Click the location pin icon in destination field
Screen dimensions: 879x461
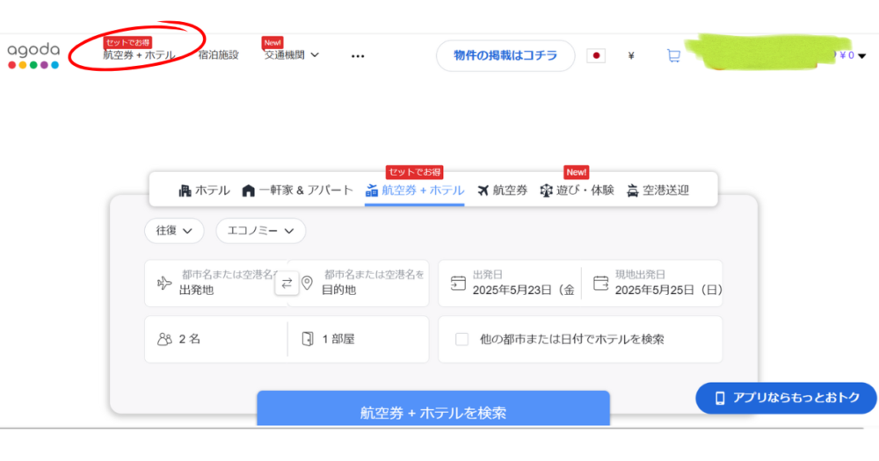(307, 283)
